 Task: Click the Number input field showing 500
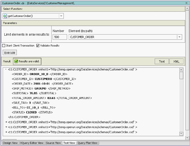click(x=60, y=37)
